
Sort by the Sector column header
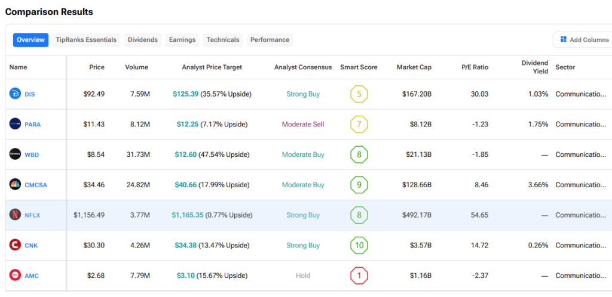[565, 67]
